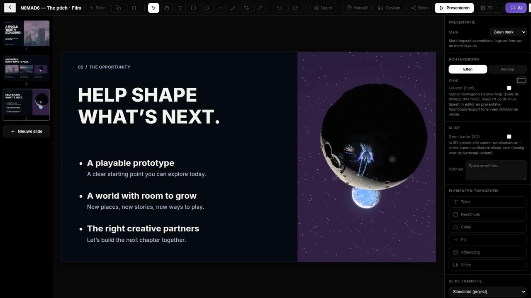Image resolution: width=531 pixels, height=298 pixels.
Task: Select slide 2 thumbnail
Action: 27,68
